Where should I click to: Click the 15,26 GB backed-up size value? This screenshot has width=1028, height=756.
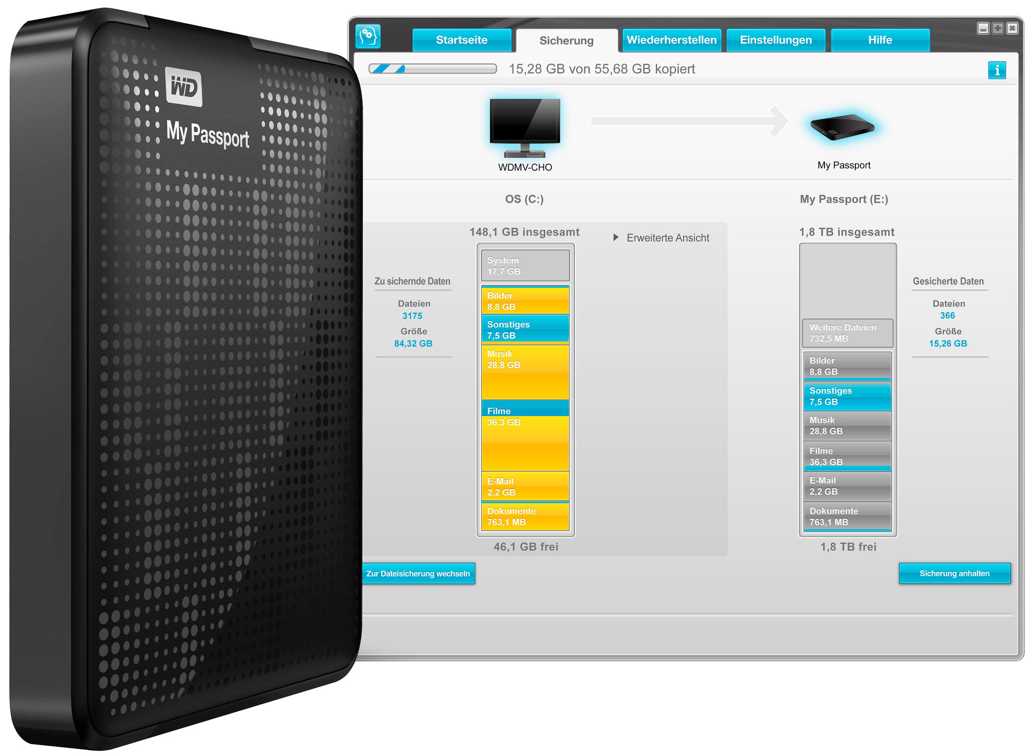pyautogui.click(x=948, y=344)
